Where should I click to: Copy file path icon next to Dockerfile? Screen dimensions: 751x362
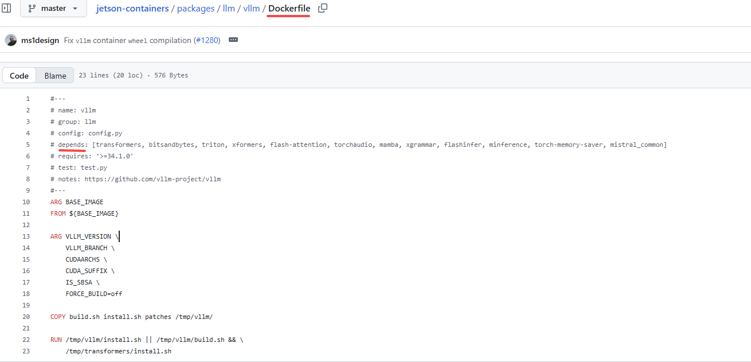[x=323, y=8]
